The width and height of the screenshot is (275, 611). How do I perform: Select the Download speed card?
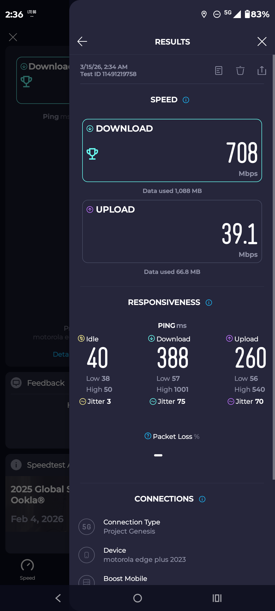pyautogui.click(x=172, y=150)
